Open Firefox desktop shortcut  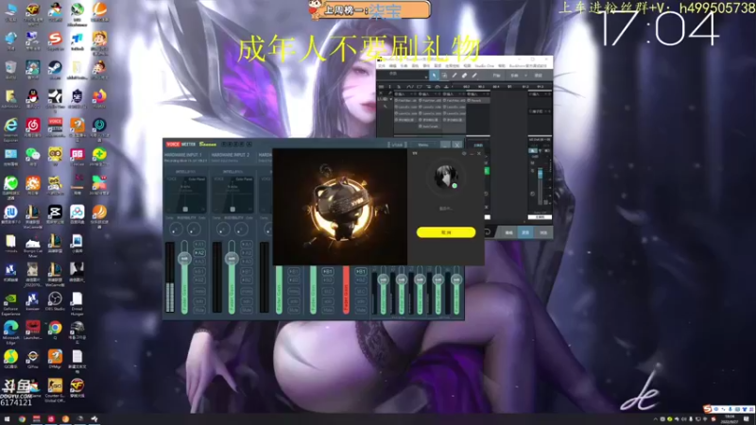click(99, 96)
